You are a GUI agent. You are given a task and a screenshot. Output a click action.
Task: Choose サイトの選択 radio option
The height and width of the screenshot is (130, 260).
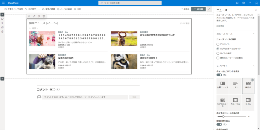point(218,53)
